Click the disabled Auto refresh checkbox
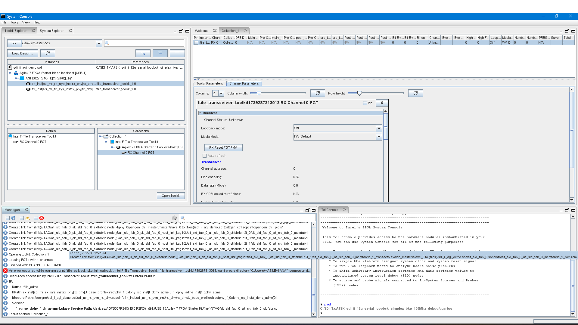The width and height of the screenshot is (578, 325). tap(205, 156)
